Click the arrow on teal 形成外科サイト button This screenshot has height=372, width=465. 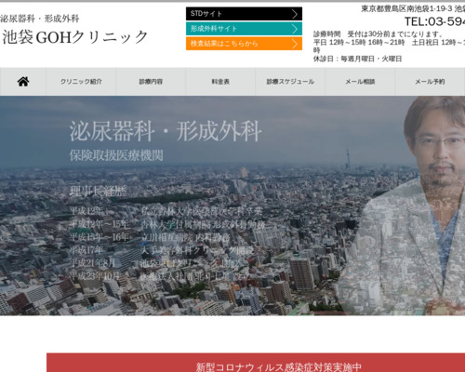tap(295, 29)
